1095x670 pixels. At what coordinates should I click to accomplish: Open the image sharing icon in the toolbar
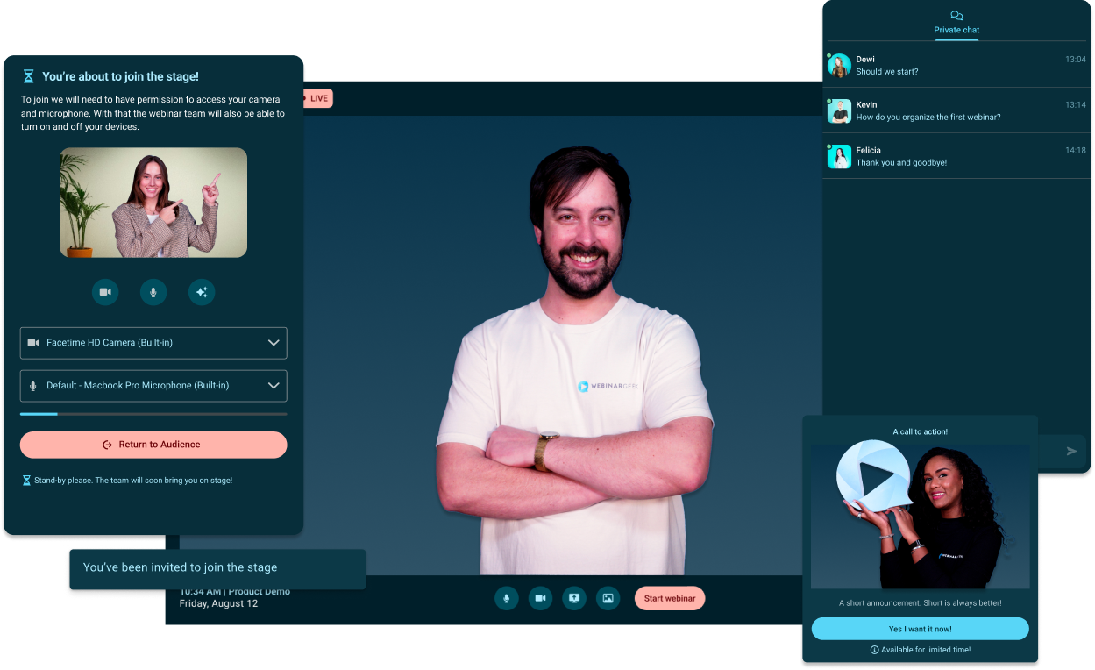pyautogui.click(x=608, y=598)
